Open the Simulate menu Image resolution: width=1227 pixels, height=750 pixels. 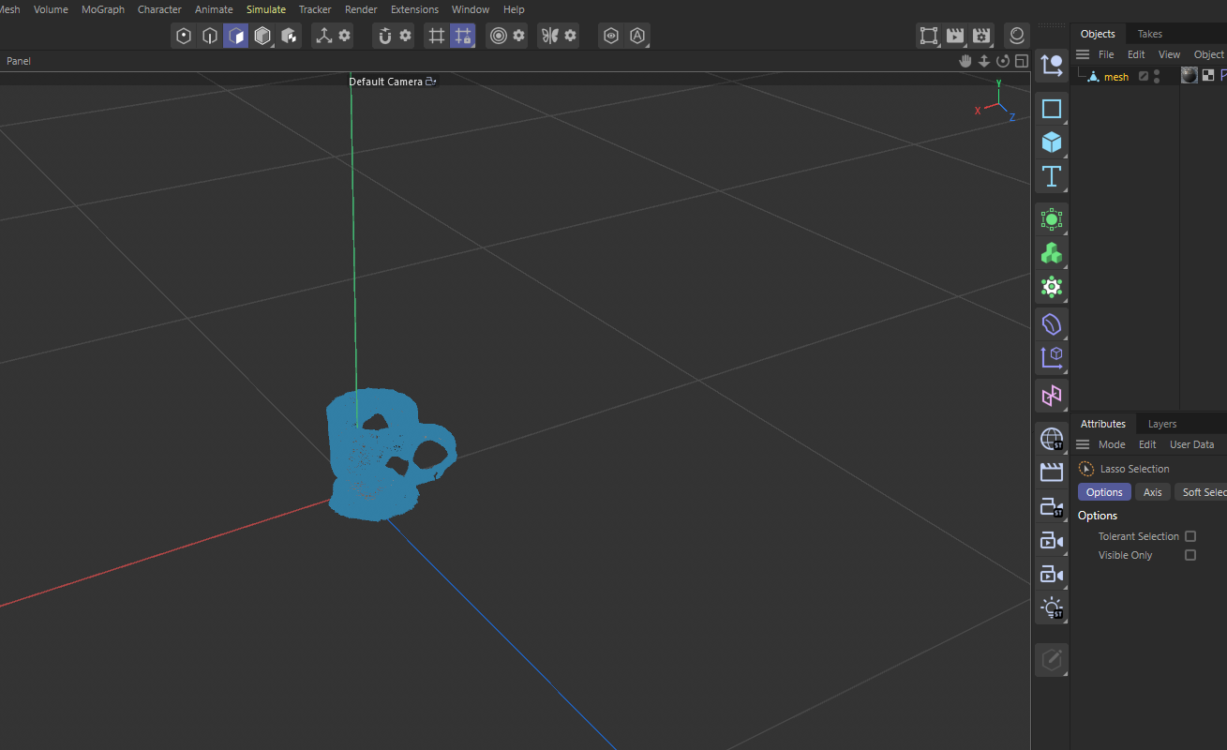coord(265,9)
